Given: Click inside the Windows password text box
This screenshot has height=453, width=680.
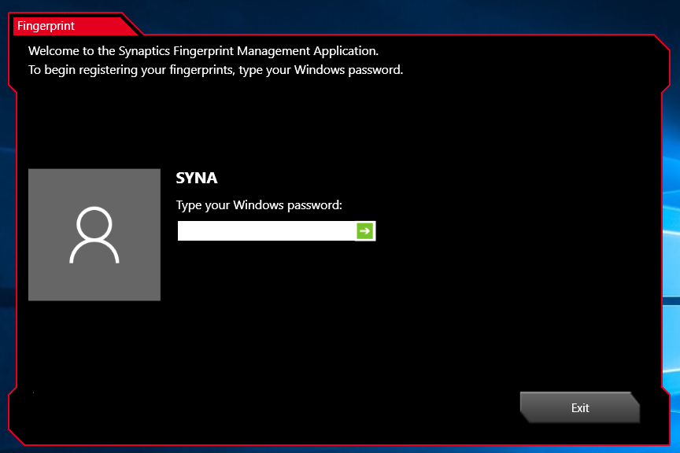Looking at the screenshot, I should tap(266, 230).
